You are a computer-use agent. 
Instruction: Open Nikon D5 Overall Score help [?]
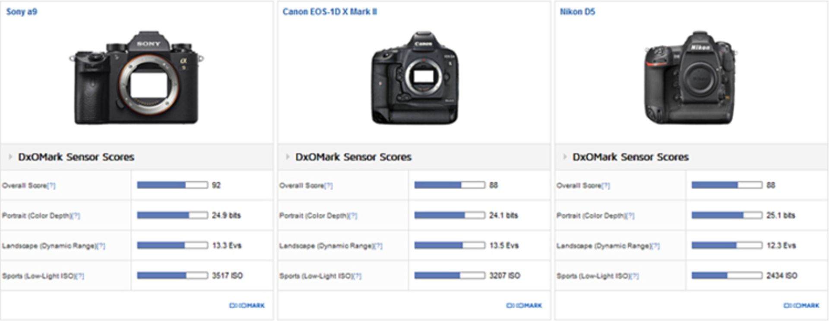click(606, 186)
